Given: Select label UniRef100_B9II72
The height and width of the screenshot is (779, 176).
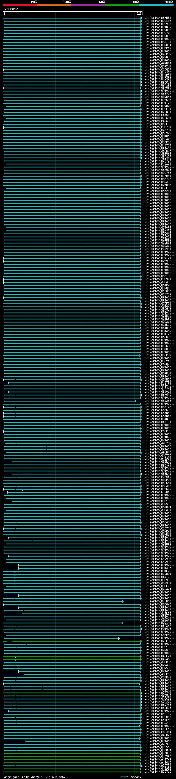Looking at the screenshot, I should pyautogui.click(x=158, y=103).
